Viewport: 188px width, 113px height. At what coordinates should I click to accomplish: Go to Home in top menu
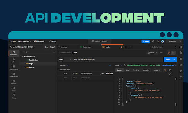click(x=13, y=41)
